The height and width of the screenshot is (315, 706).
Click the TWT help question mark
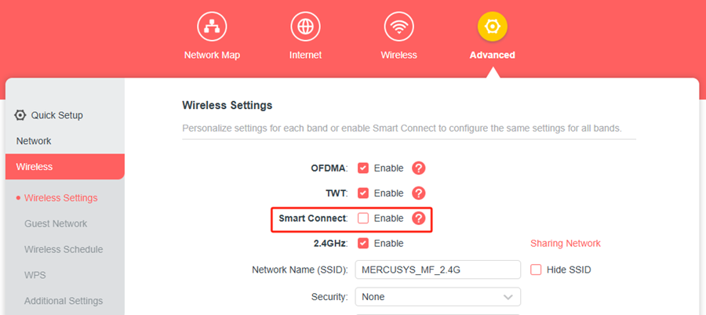pyautogui.click(x=419, y=193)
